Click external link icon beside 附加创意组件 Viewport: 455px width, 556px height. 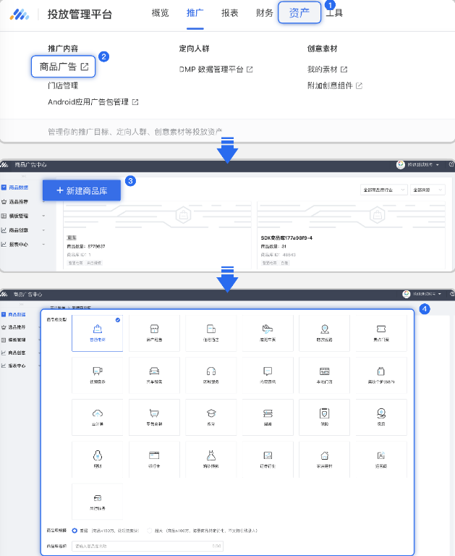[359, 85]
